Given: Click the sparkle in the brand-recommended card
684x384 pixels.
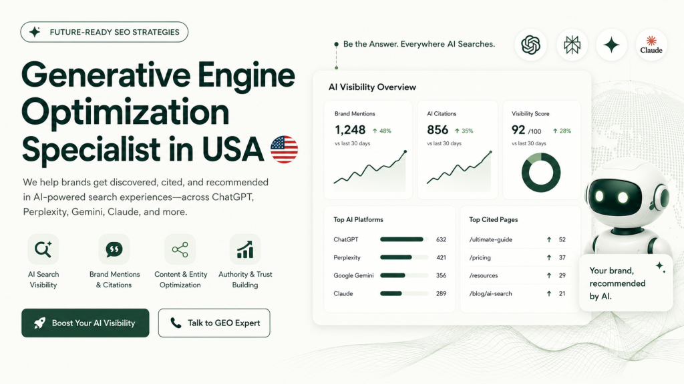Looking at the screenshot, I should 661,267.
